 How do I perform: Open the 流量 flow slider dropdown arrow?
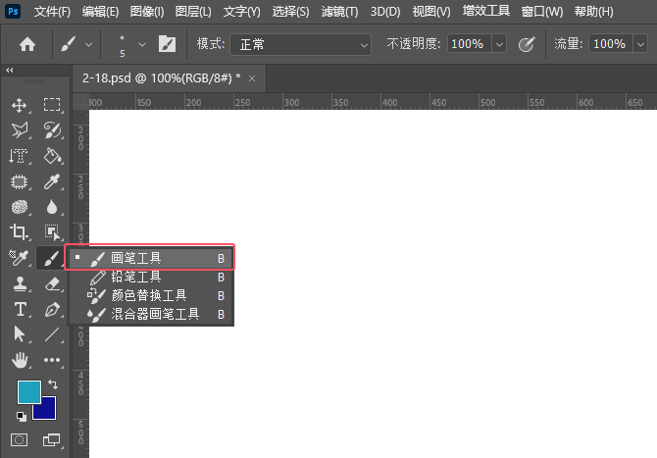pyautogui.click(x=640, y=44)
